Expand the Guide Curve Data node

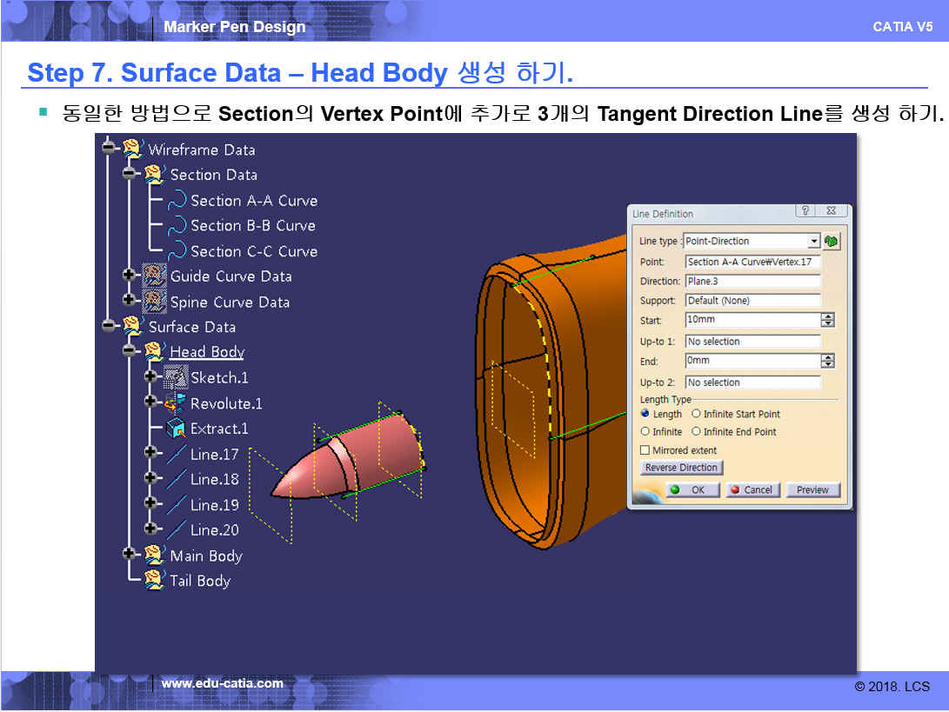point(130,276)
